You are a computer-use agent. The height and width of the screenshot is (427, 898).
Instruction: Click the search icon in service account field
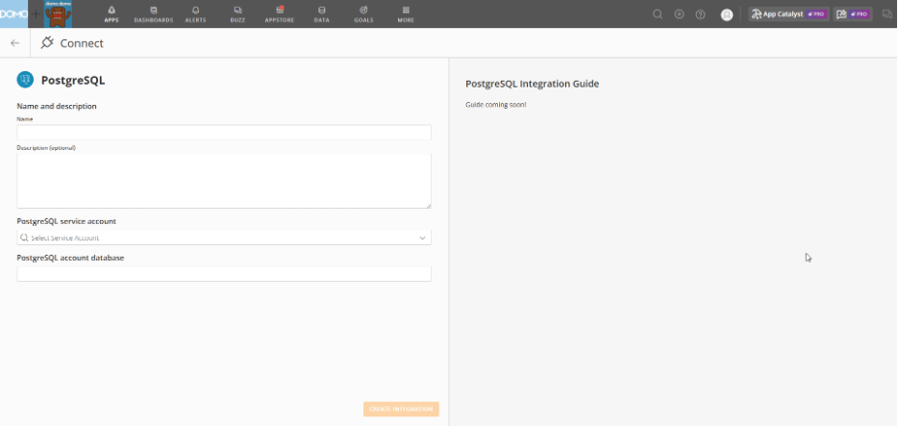(x=24, y=238)
